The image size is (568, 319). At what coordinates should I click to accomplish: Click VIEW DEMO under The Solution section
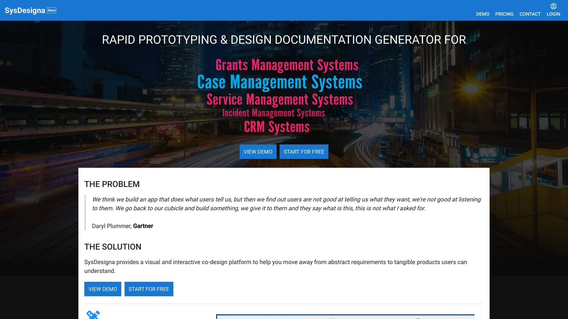[x=103, y=289]
